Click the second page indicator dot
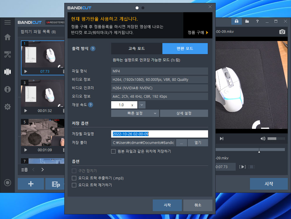The image size is (291, 219). [143, 8]
